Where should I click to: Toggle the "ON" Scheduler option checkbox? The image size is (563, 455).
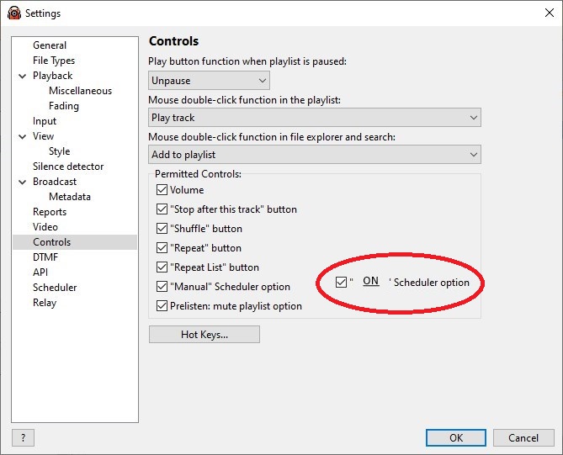click(x=341, y=283)
